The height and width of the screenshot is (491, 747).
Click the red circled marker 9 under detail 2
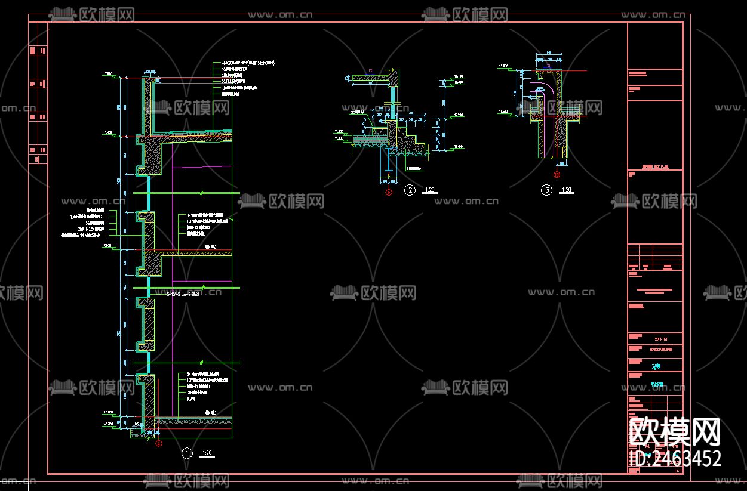pyautogui.click(x=389, y=192)
